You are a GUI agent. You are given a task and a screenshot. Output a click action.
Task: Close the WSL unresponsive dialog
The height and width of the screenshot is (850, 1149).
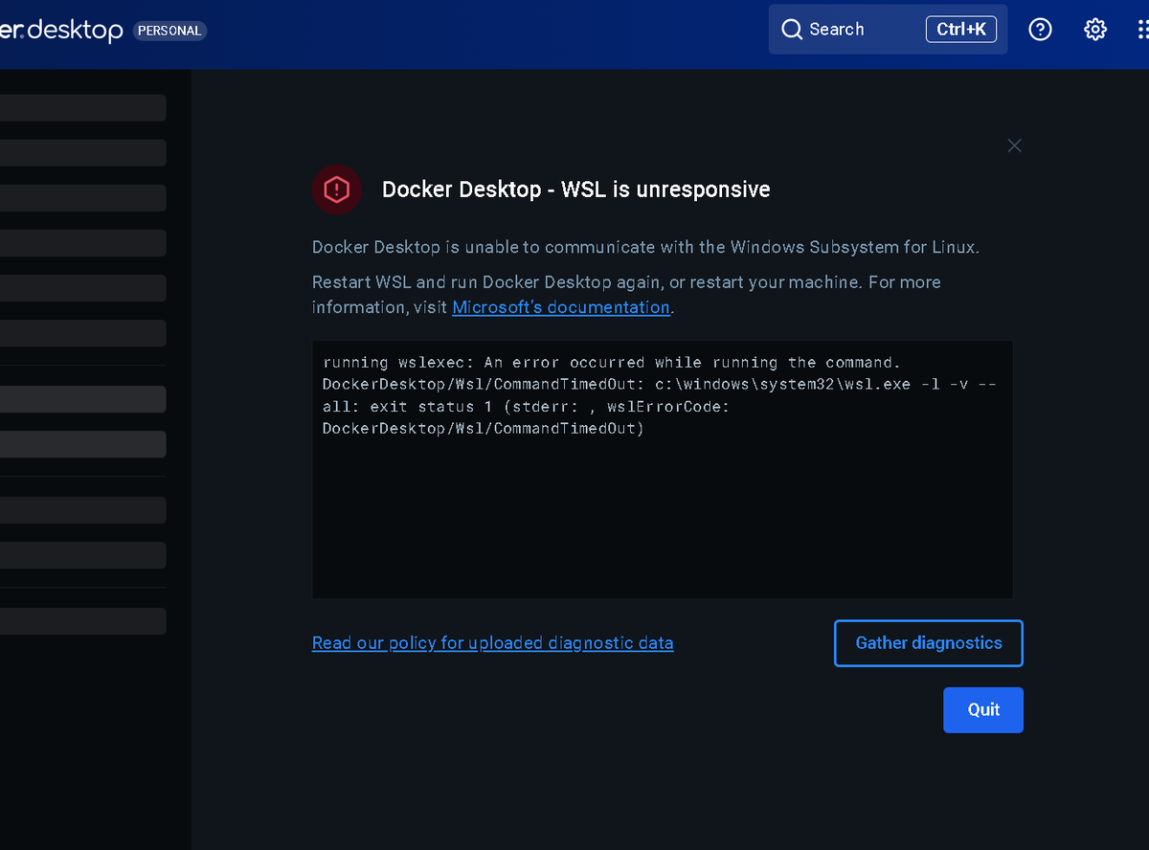pos(1015,145)
